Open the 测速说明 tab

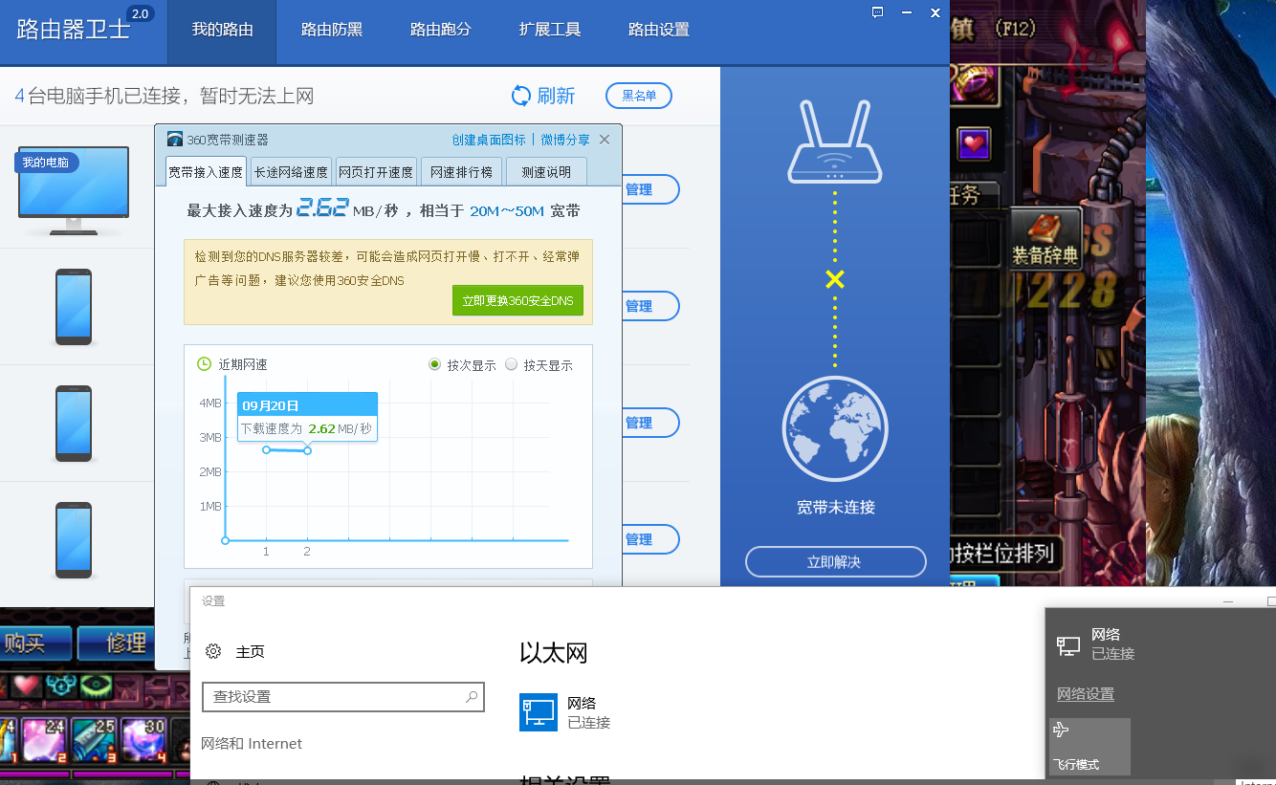click(546, 172)
